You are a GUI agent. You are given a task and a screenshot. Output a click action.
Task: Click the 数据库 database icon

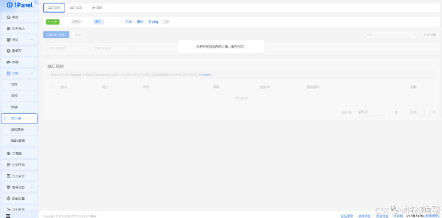9,51
